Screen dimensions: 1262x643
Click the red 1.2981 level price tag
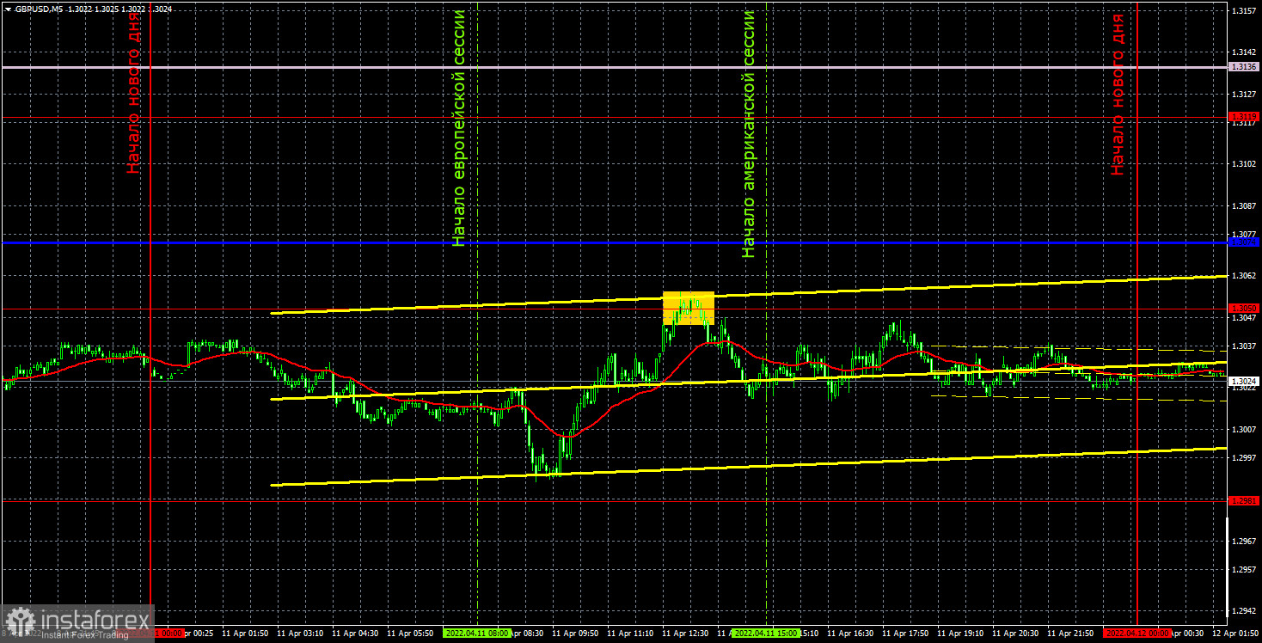click(1244, 500)
